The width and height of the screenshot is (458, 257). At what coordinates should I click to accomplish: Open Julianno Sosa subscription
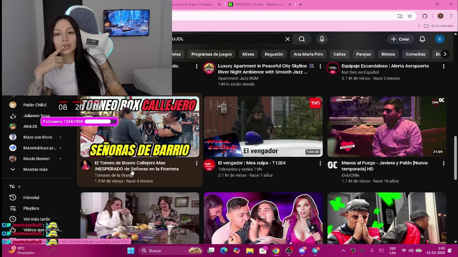(36, 116)
